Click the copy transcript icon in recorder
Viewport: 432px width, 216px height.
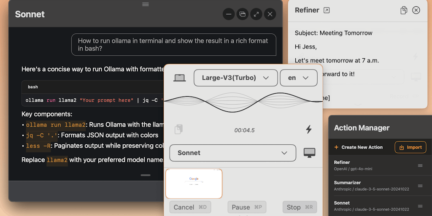(x=178, y=129)
